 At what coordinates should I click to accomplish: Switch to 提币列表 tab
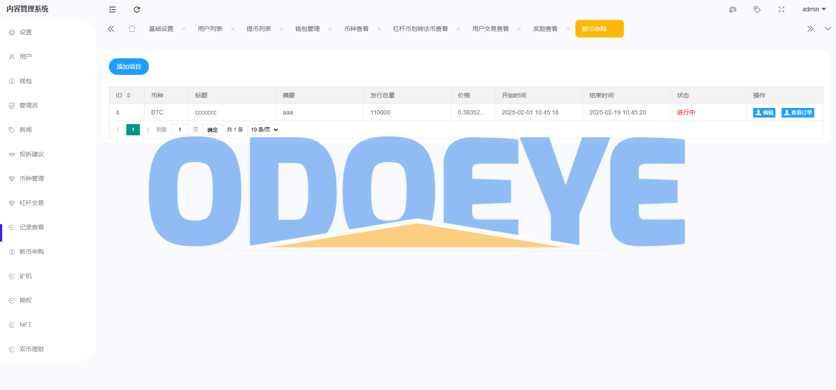point(259,29)
